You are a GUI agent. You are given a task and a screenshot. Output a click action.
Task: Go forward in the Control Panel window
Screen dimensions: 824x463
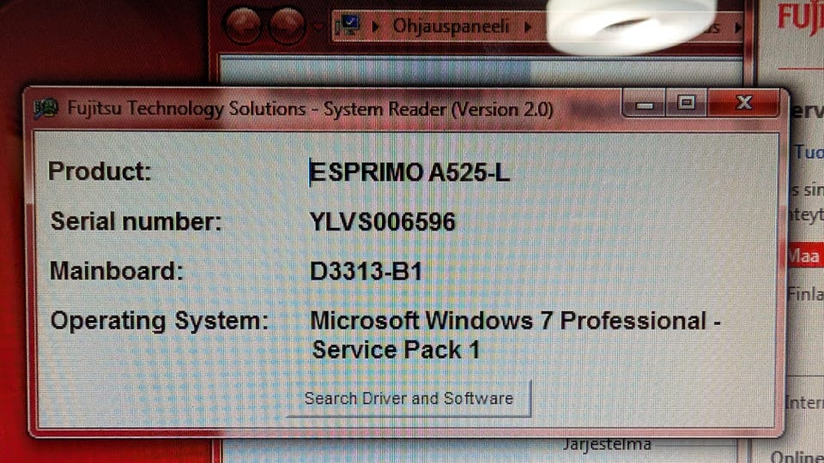[287, 24]
